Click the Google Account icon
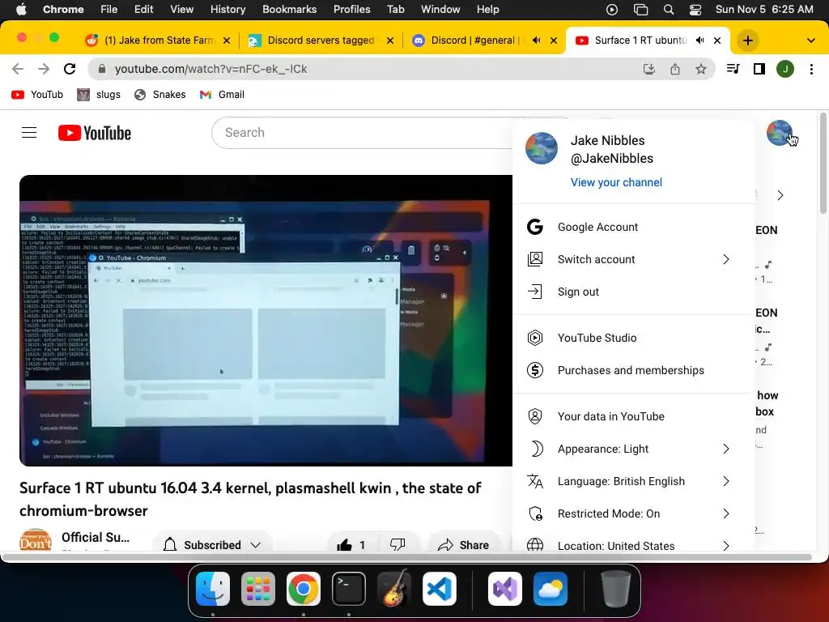 (535, 227)
